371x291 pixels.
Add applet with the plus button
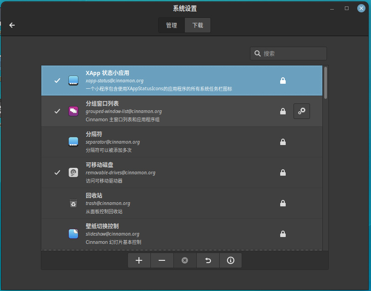tap(139, 260)
